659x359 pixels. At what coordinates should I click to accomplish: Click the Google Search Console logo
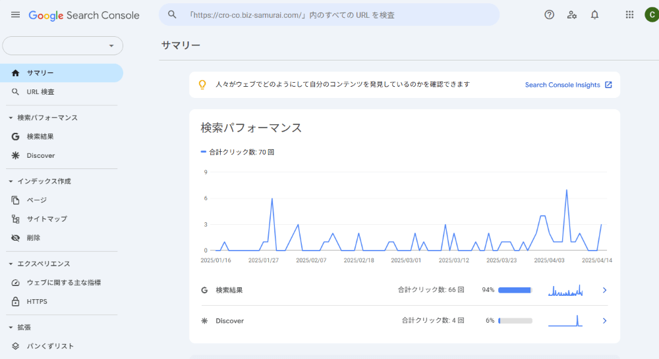coord(84,16)
